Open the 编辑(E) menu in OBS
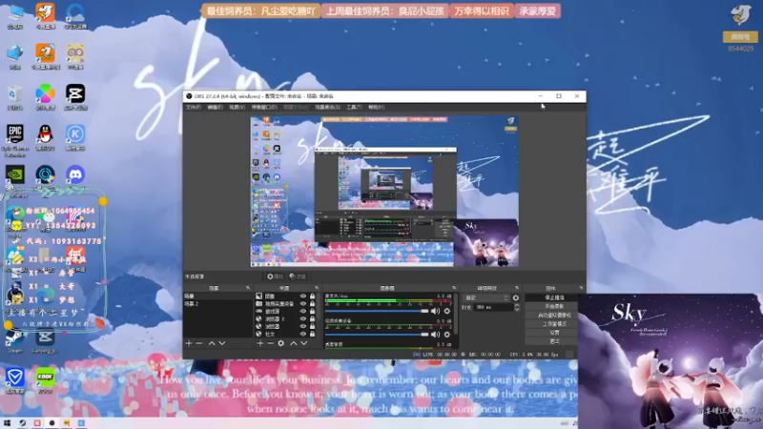This screenshot has width=763, height=429. (x=215, y=107)
